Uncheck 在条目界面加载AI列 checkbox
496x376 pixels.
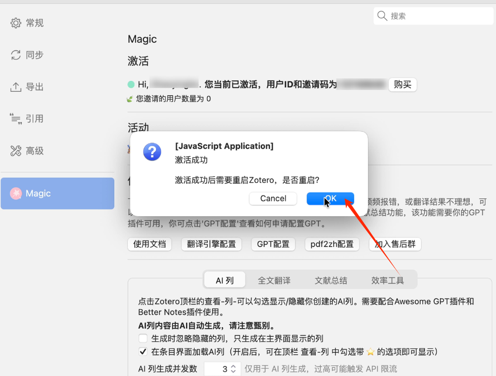pos(143,352)
